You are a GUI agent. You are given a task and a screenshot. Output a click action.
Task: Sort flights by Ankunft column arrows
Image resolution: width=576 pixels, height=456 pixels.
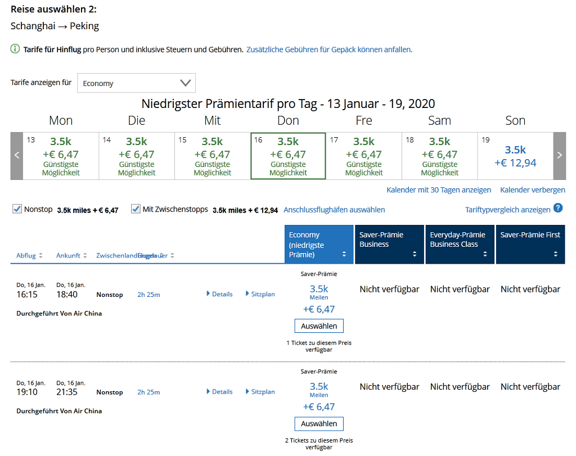[85, 256]
